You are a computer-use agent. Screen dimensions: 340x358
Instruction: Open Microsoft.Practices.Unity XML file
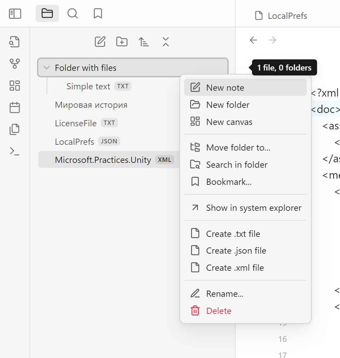pyautogui.click(x=109, y=159)
